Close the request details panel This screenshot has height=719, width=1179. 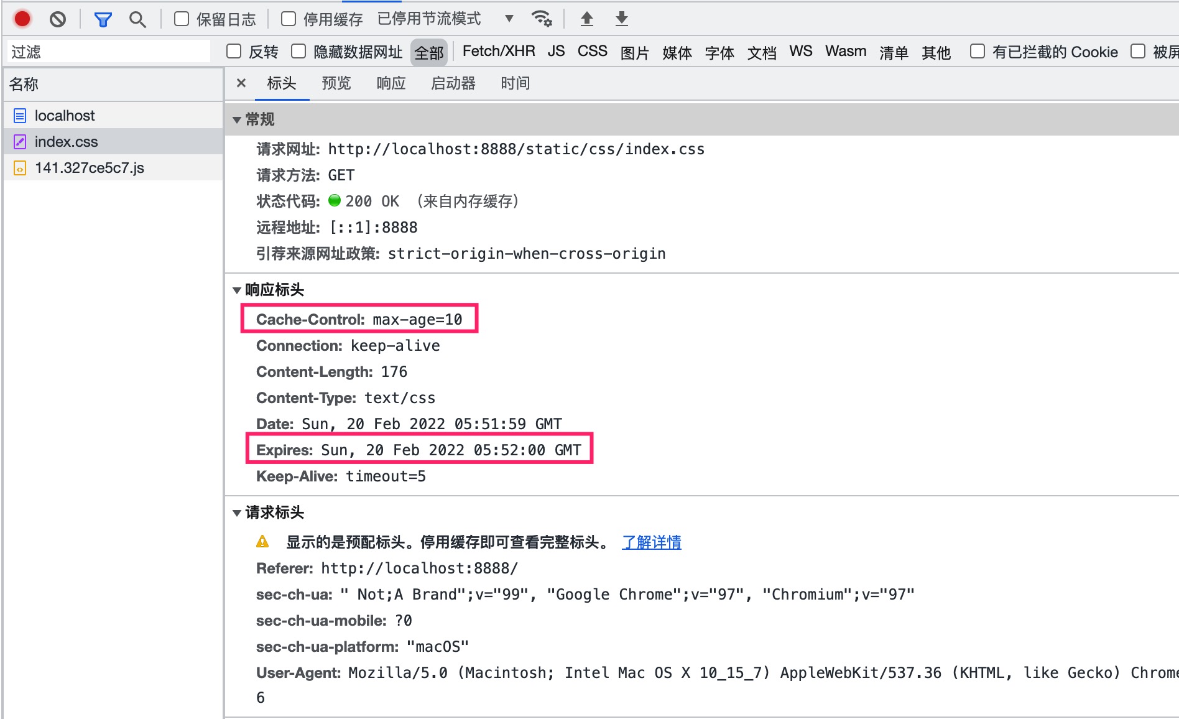241,83
